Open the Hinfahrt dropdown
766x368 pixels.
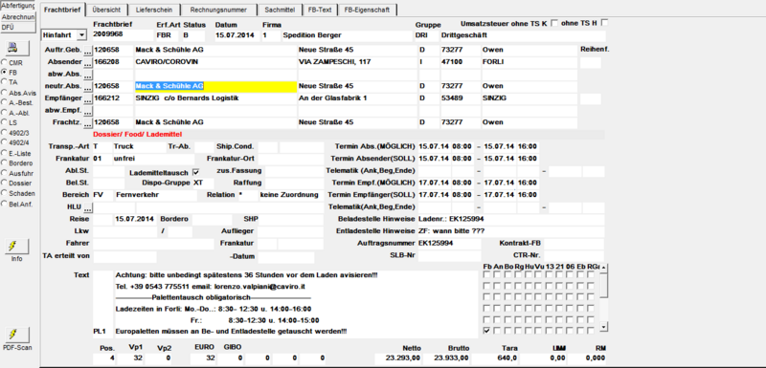81,35
